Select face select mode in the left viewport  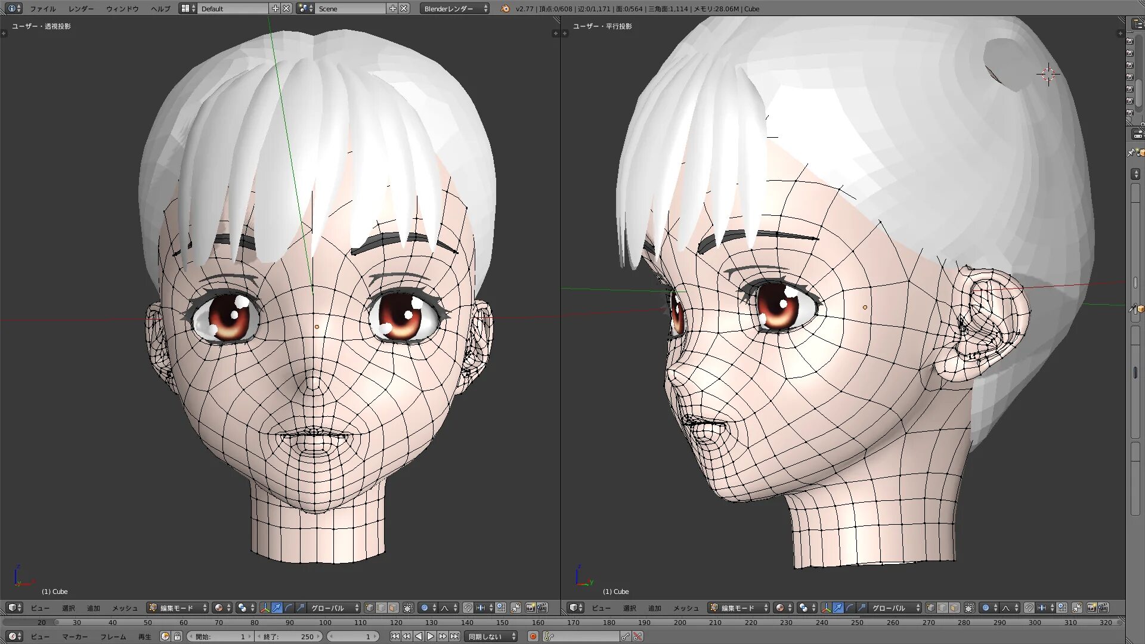[393, 608]
